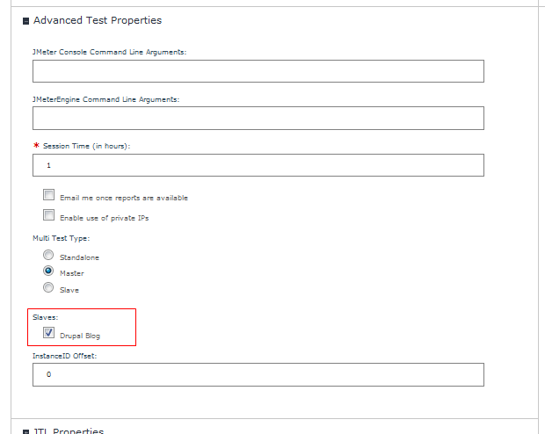Expand the JTL Properties section icon

point(25,432)
